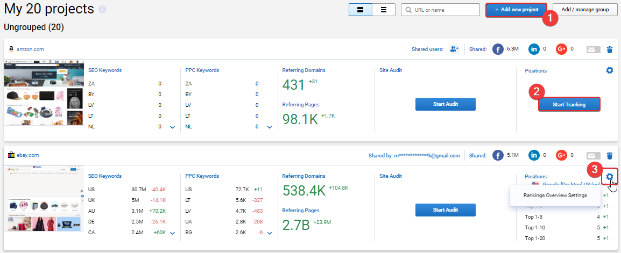Click the 431 referring domains value
Image resolution: width=621 pixels, height=253 pixels.
[293, 85]
